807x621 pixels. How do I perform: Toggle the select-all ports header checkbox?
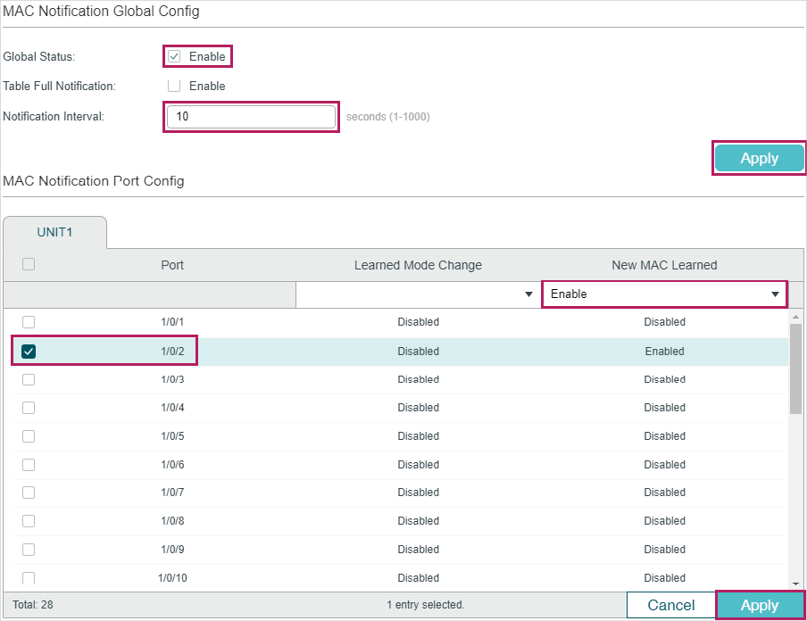tap(29, 264)
